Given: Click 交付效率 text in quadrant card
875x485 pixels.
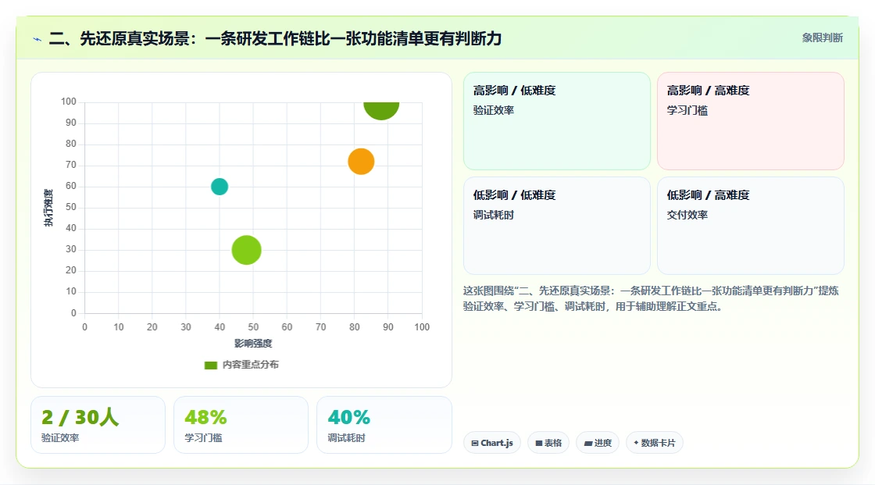Looking at the screenshot, I should tap(687, 215).
